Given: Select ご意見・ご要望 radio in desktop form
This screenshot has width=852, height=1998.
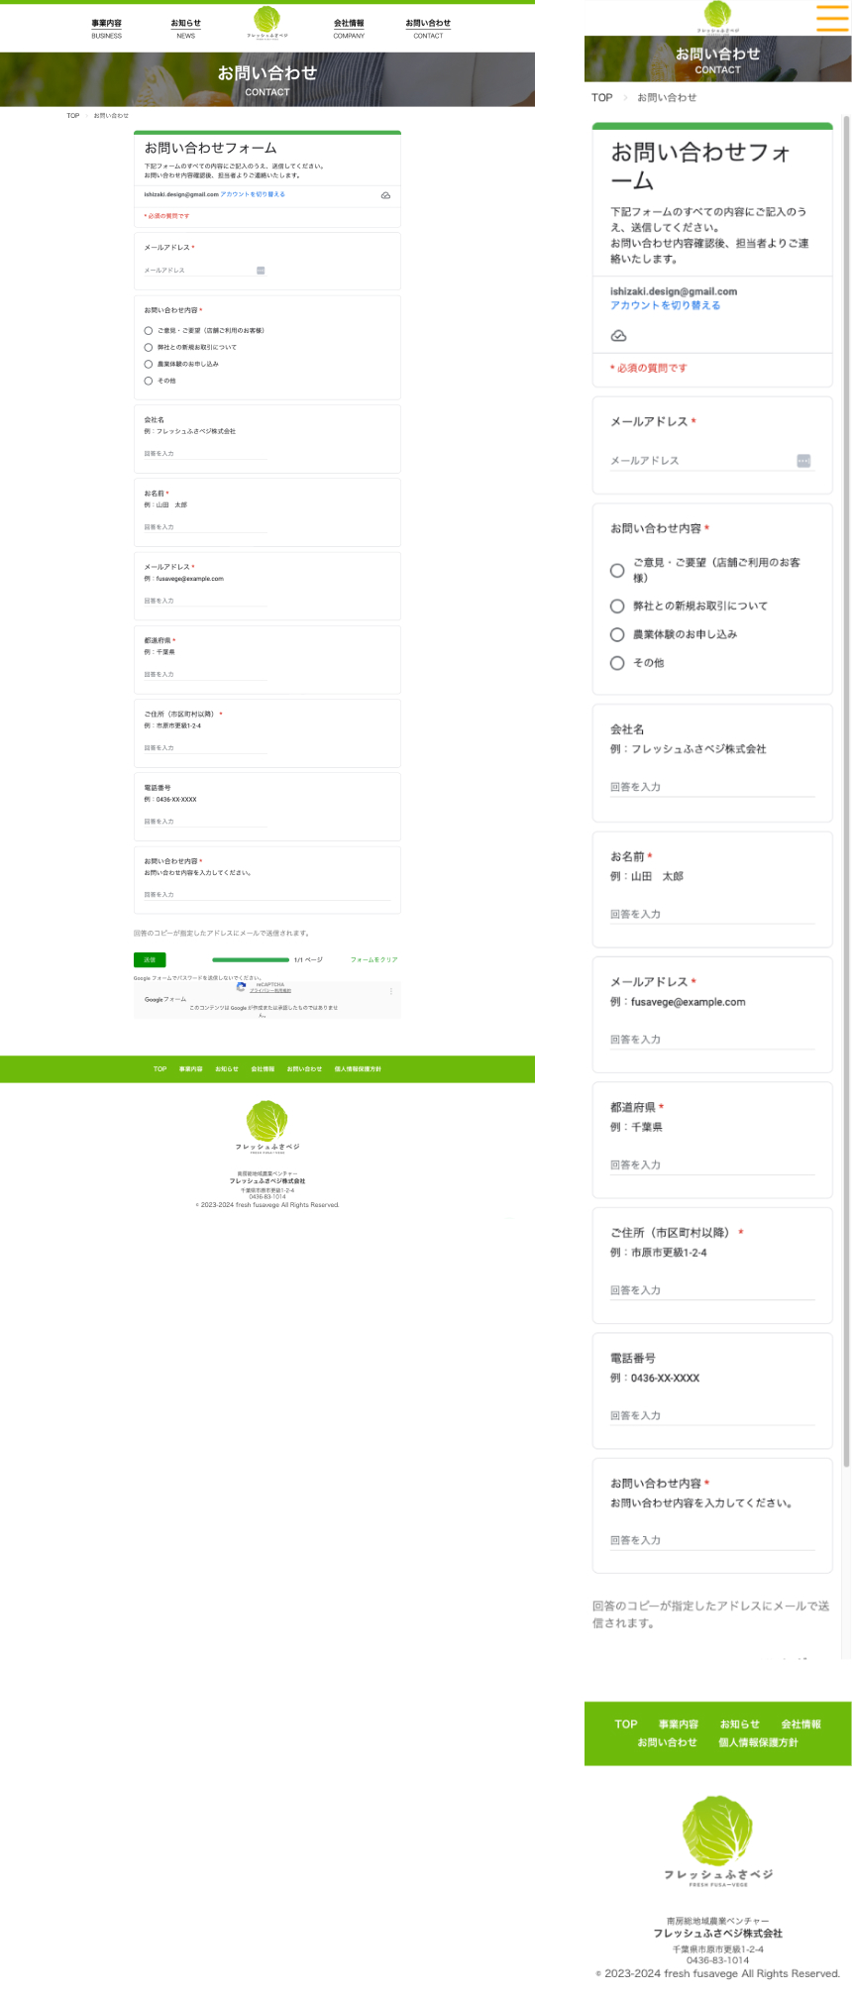Looking at the screenshot, I should pos(149,330).
